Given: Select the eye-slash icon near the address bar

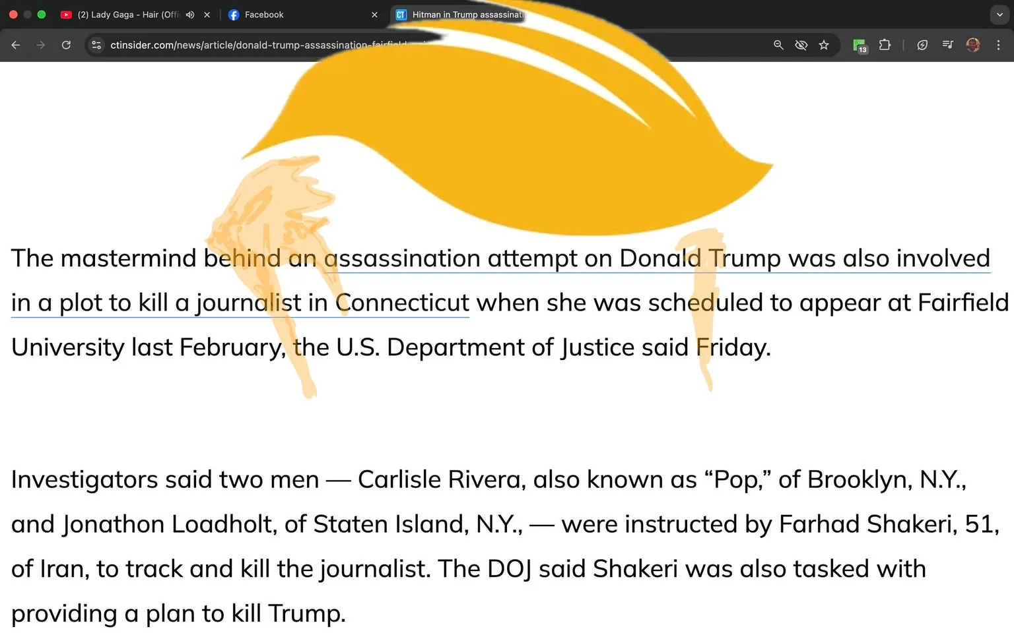Looking at the screenshot, I should 801,45.
